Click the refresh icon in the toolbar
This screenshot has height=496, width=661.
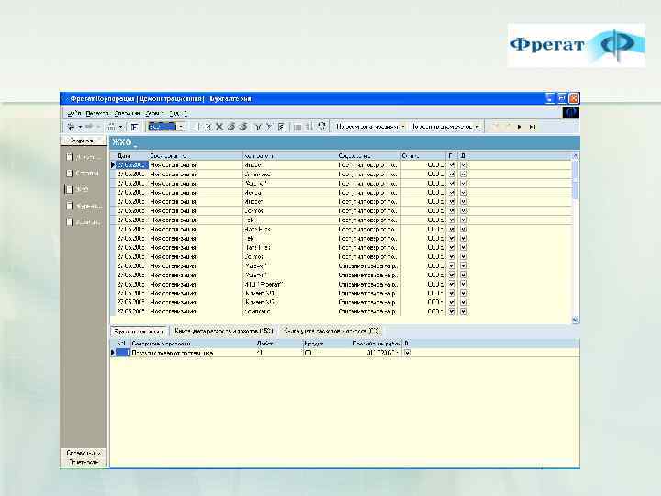point(321,127)
